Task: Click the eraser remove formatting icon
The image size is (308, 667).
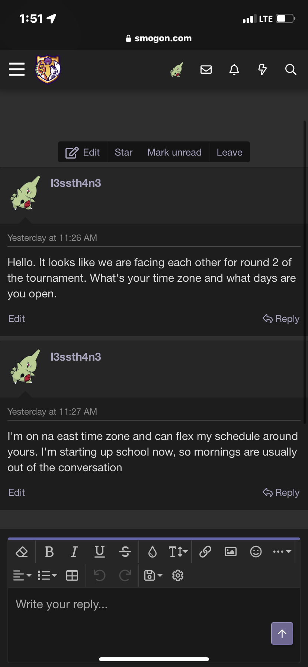Action: tap(22, 552)
